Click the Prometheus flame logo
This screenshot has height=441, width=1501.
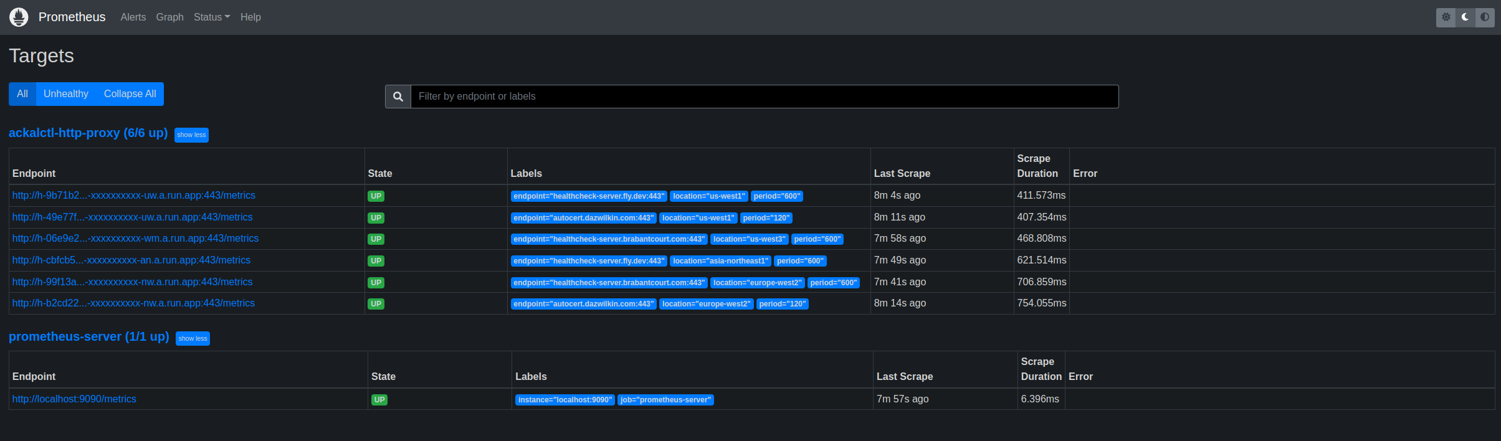coord(19,17)
